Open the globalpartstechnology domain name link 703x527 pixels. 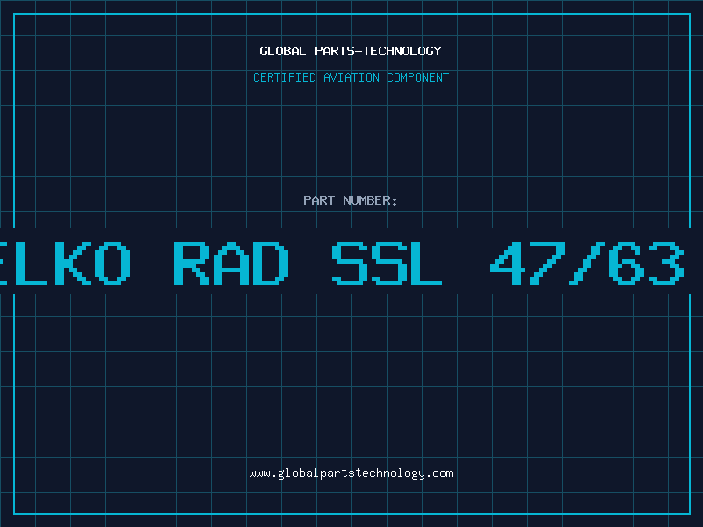point(351,473)
